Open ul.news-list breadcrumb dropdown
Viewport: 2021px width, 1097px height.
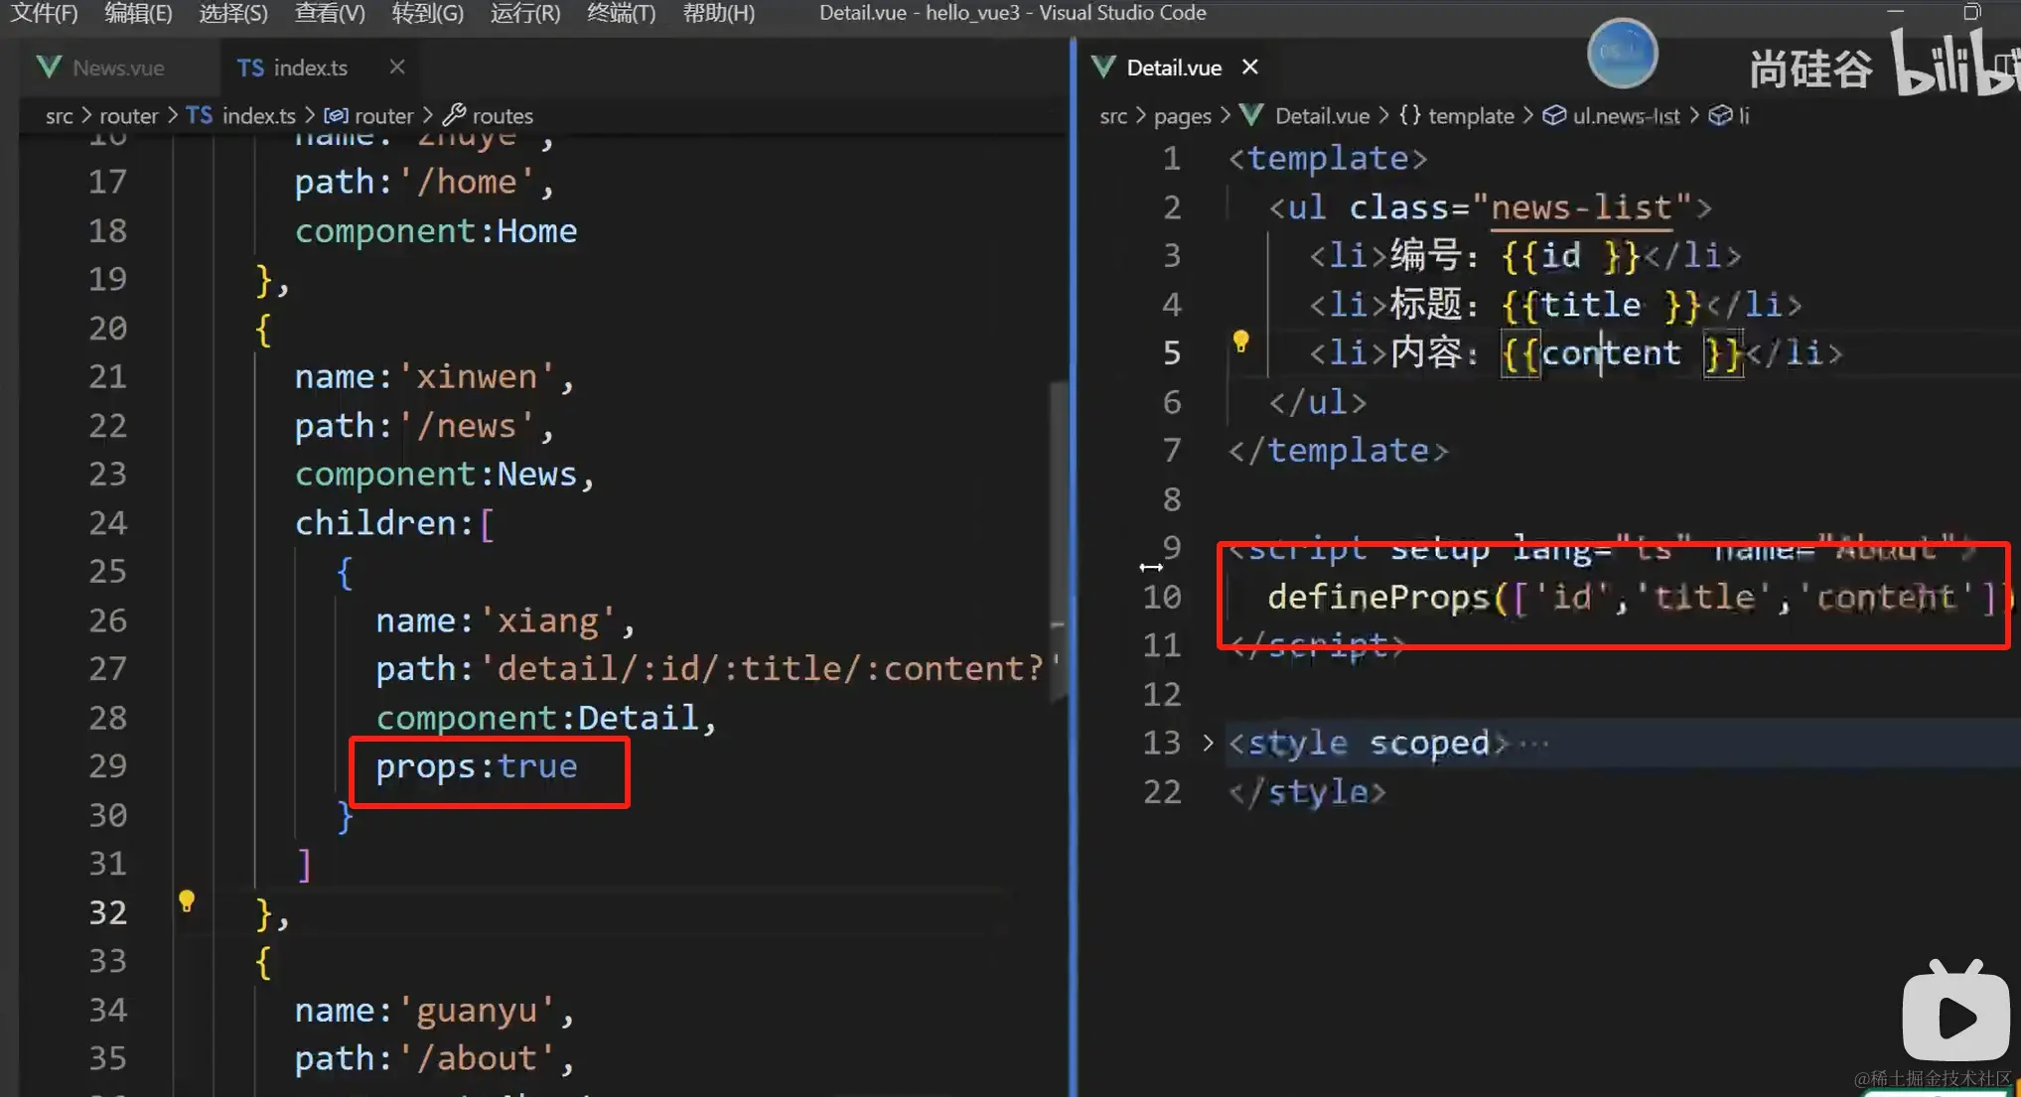click(1625, 115)
